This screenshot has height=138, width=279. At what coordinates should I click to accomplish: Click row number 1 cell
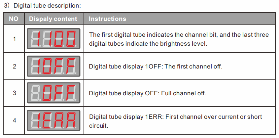point(14,39)
